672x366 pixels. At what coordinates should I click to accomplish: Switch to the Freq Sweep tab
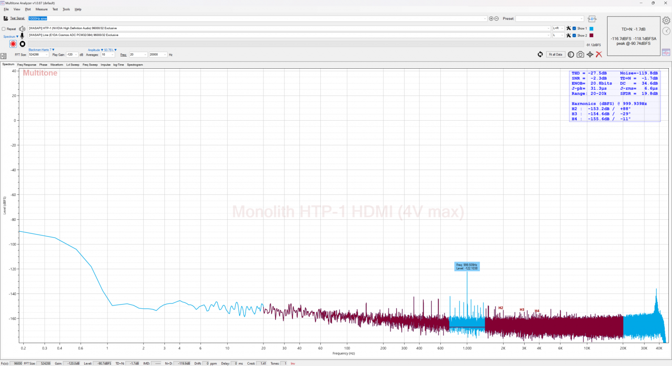click(x=90, y=65)
